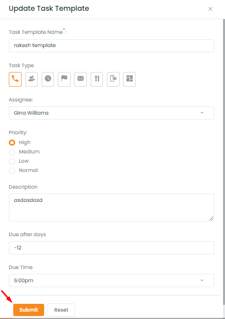Pick the flag task type icon

[x=64, y=79]
